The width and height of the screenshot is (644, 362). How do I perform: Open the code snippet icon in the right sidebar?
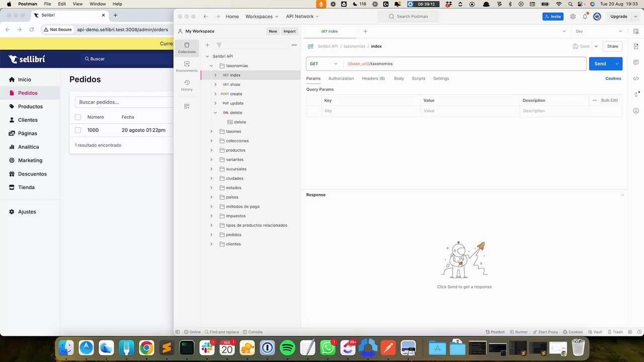[636, 78]
